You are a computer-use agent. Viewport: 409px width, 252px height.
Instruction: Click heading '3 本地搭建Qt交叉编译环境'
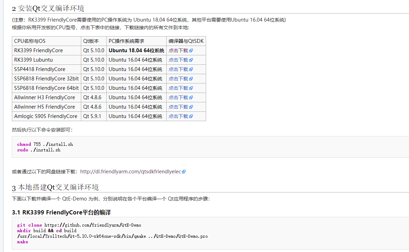coord(55,187)
